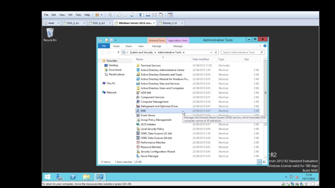The image size is (335, 188).
Task: Open the View tab in Explorer ribbon
Action: (141, 46)
